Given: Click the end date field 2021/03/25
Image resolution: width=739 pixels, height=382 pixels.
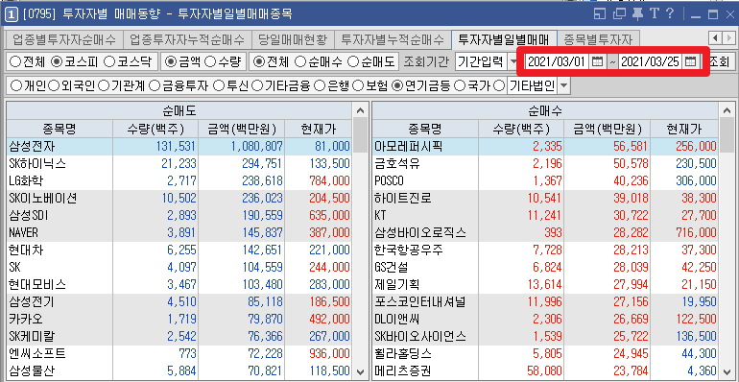Looking at the screenshot, I should 650,61.
